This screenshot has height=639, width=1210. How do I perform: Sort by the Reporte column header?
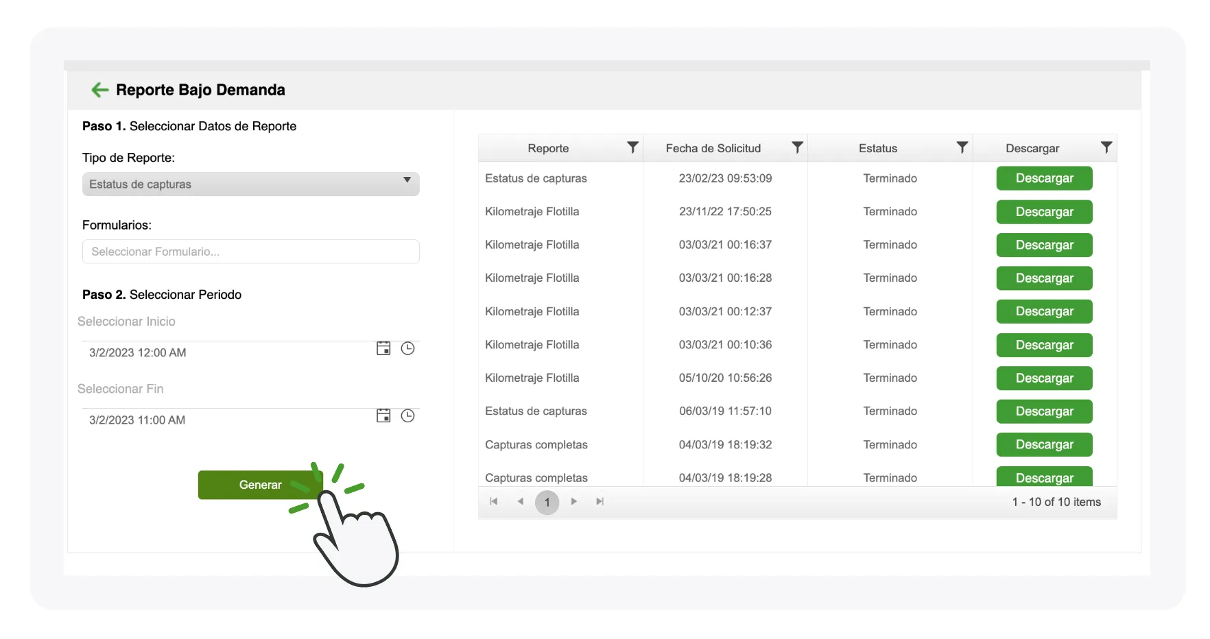pyautogui.click(x=548, y=148)
